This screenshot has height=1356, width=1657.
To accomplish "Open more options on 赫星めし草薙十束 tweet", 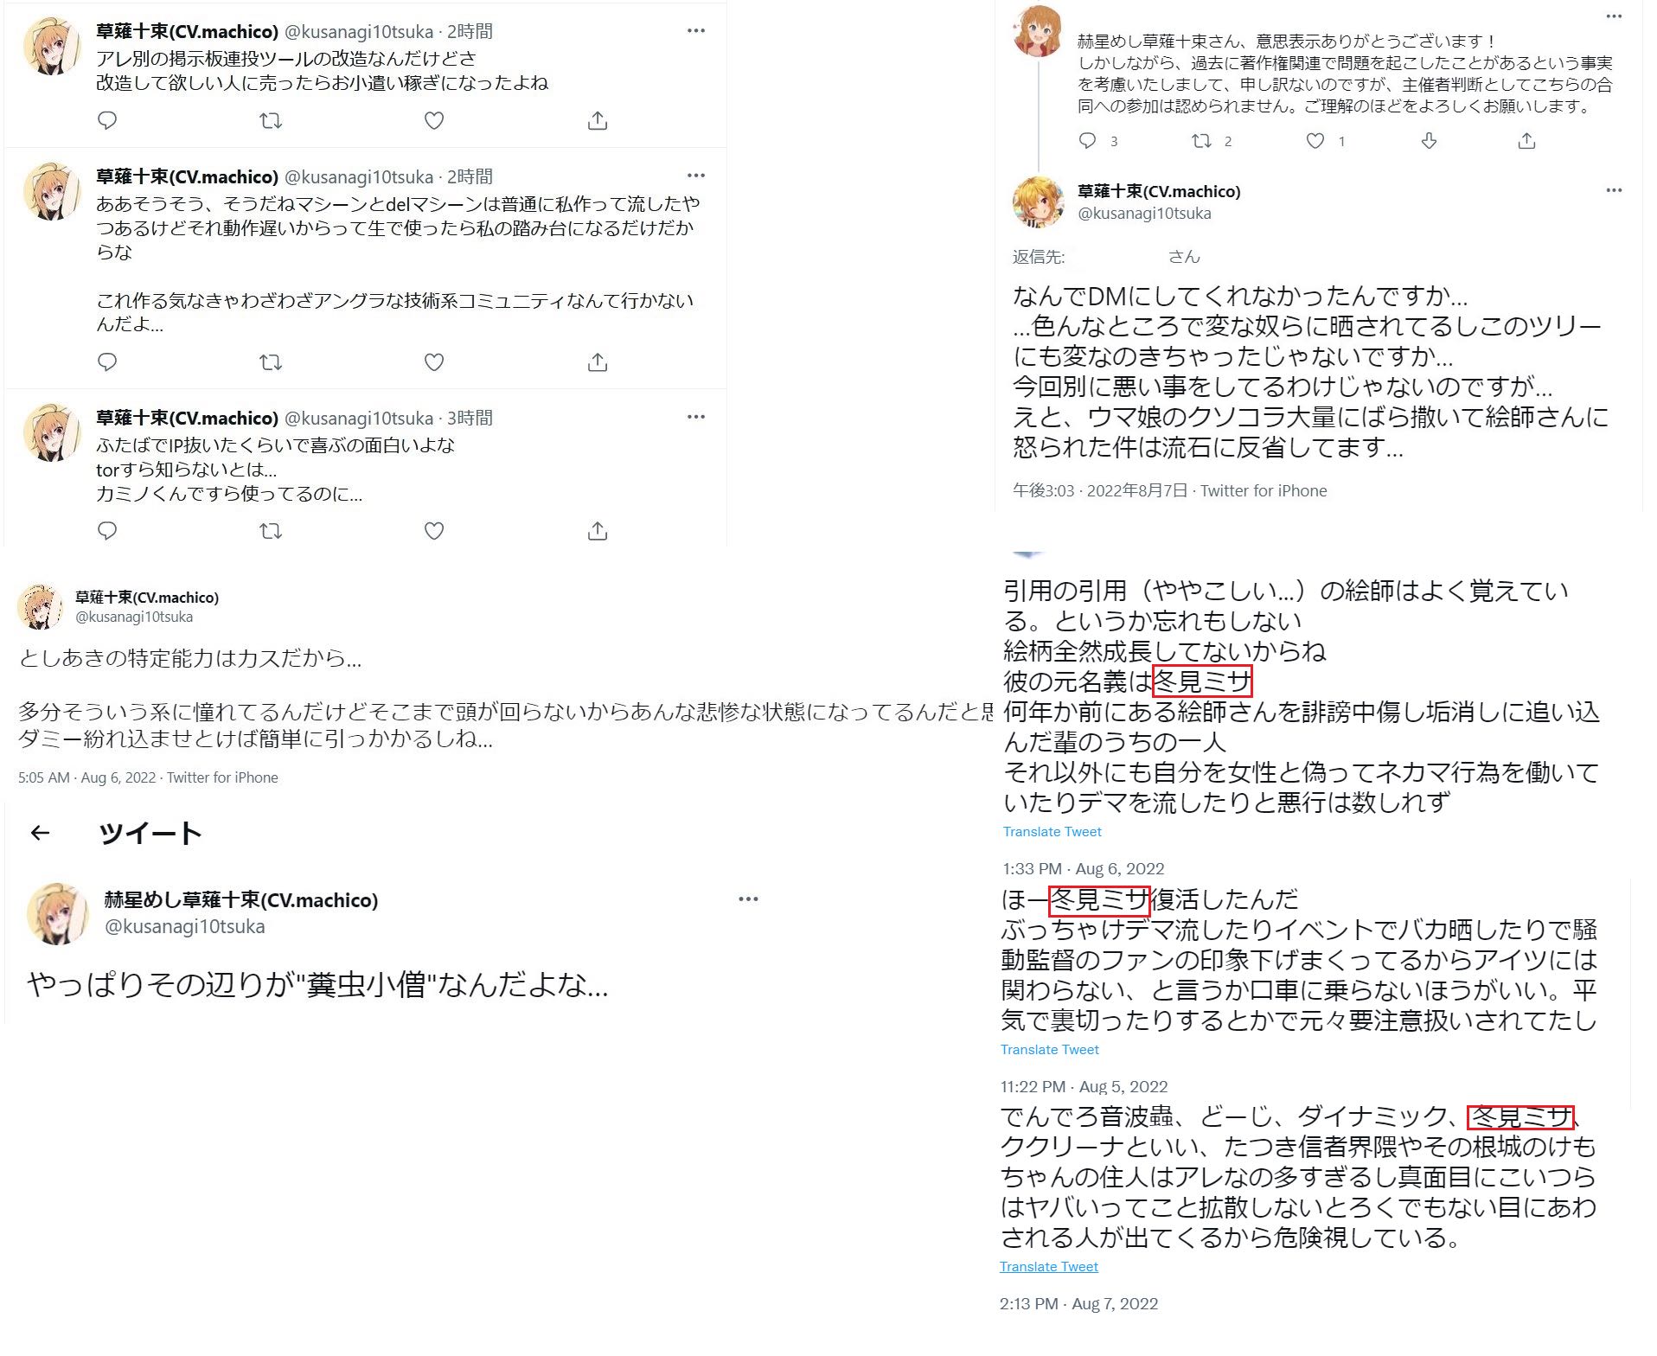I will (x=749, y=899).
